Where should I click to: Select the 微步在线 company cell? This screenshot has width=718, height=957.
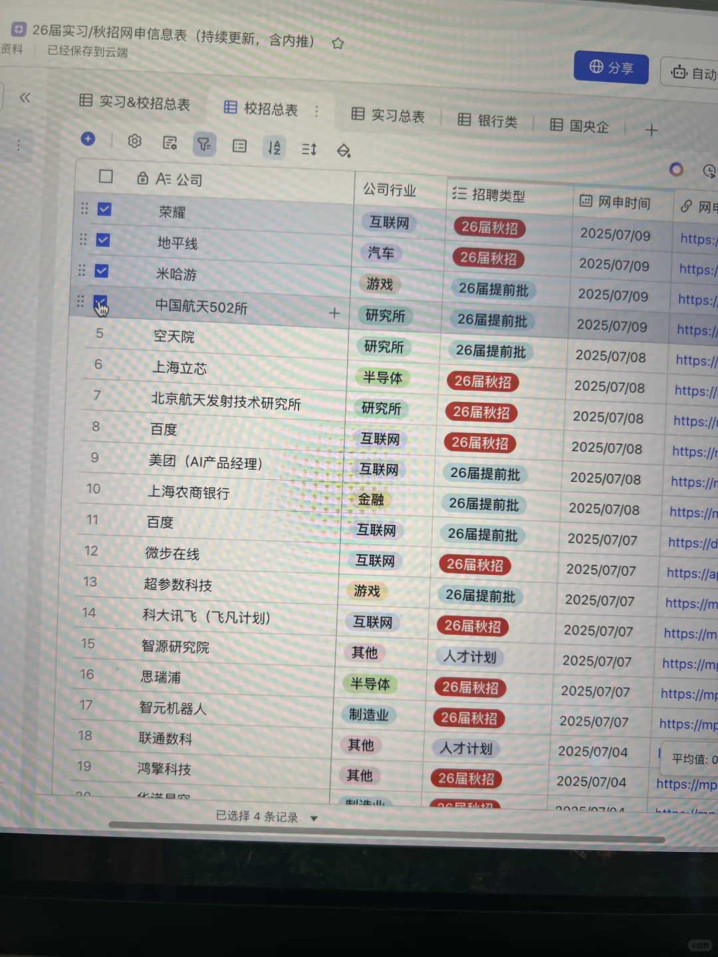pyautogui.click(x=172, y=554)
